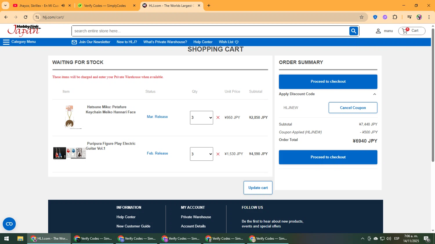The image size is (435, 244).
Task: Show hidden system tray icons
Action: [362, 239]
